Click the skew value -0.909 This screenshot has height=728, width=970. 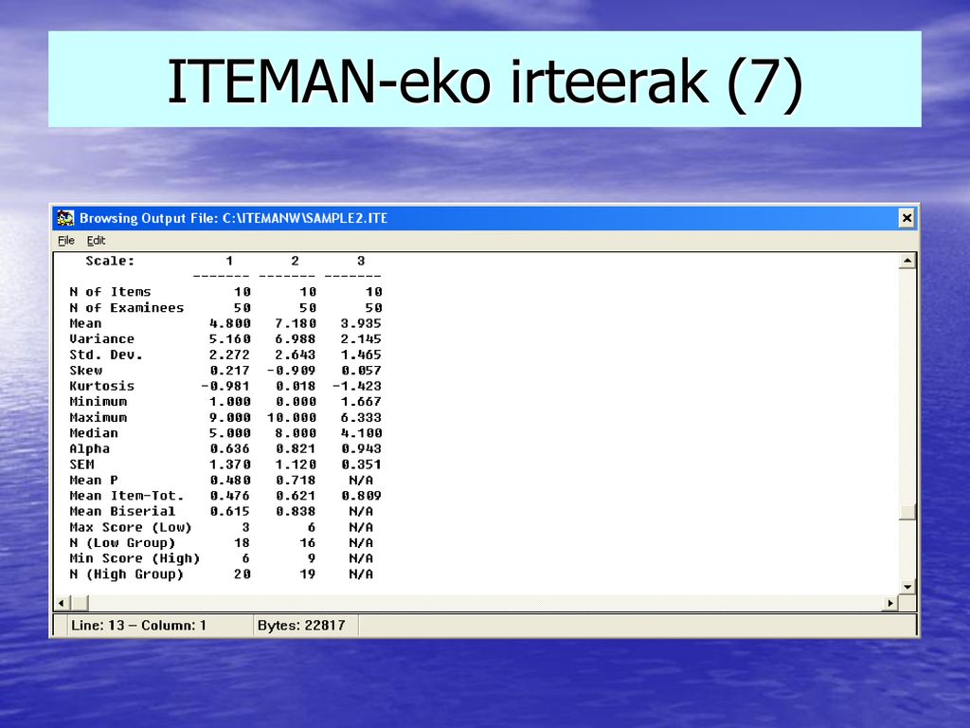[x=292, y=371]
